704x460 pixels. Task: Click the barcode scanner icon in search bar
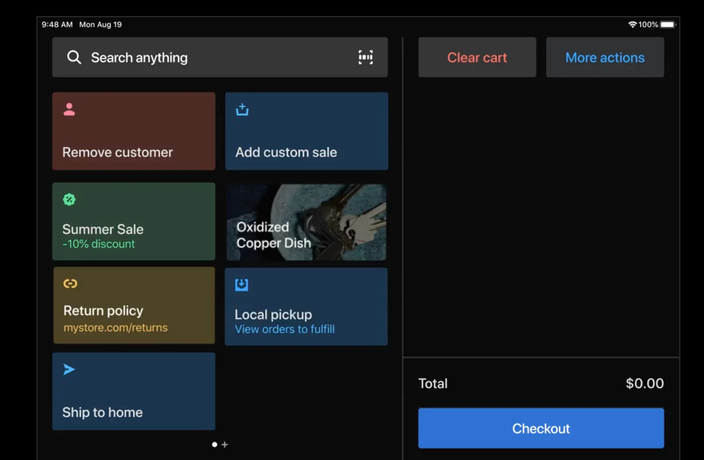[x=365, y=57]
